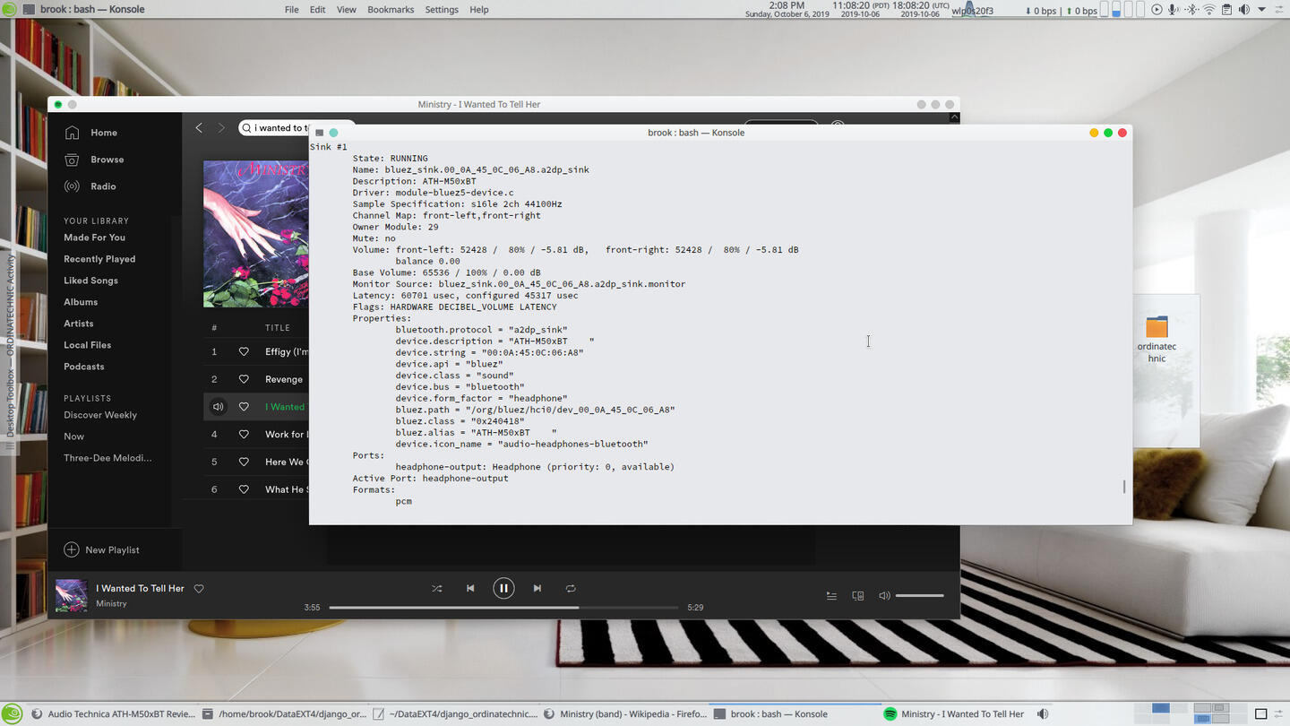This screenshot has width=1290, height=726.
Task: Open the Spotify play queue
Action: pos(831,596)
